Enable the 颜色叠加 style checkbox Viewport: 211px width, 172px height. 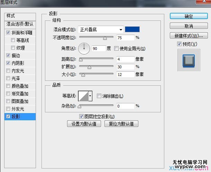coord(8,86)
